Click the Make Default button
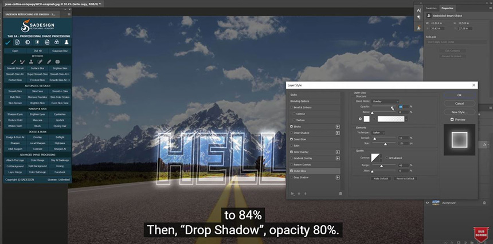 pyautogui.click(x=381, y=178)
